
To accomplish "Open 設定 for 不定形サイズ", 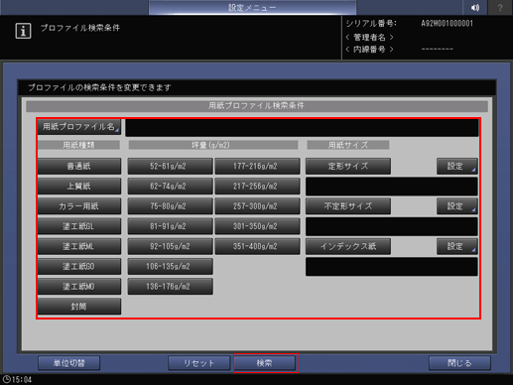I will 457,206.
